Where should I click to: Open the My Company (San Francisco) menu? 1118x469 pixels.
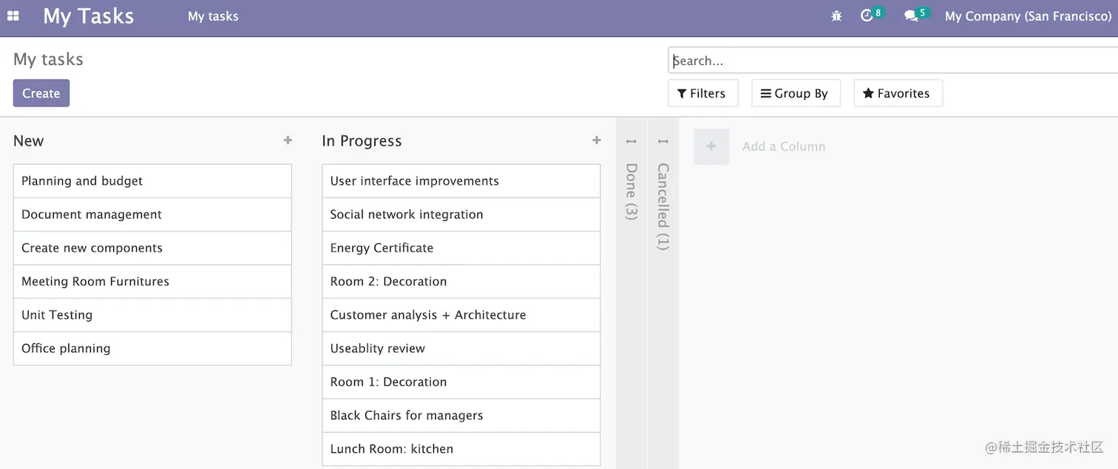click(1028, 16)
